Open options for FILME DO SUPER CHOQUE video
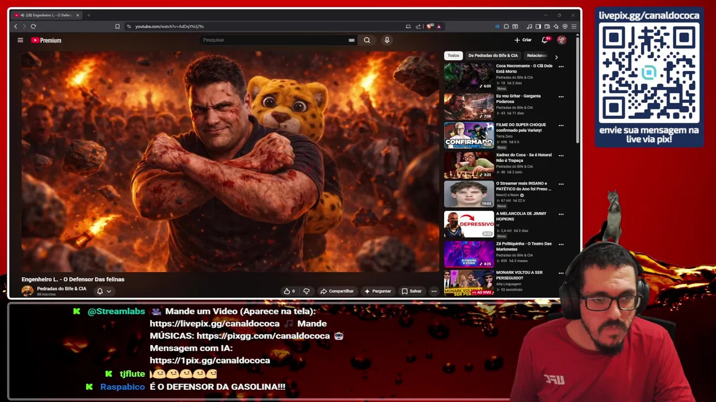Viewport: 716px width, 402px height. click(561, 126)
